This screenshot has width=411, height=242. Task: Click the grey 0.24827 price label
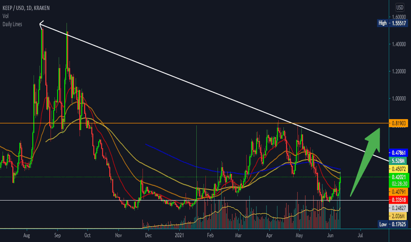398,208
